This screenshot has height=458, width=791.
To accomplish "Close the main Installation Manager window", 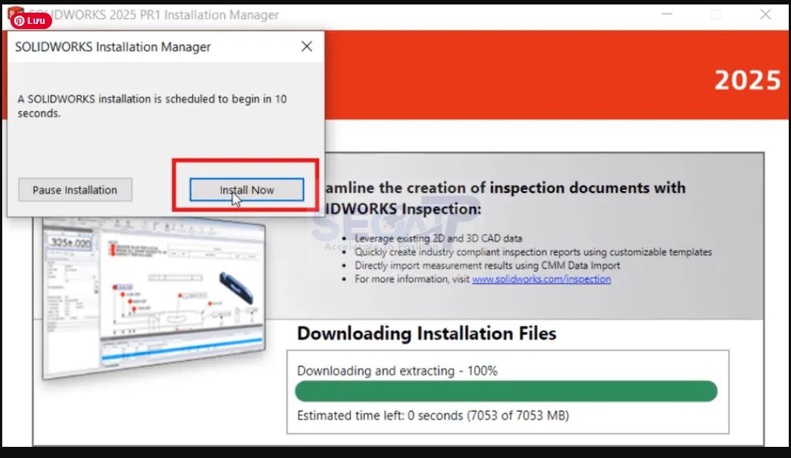I will (x=766, y=13).
